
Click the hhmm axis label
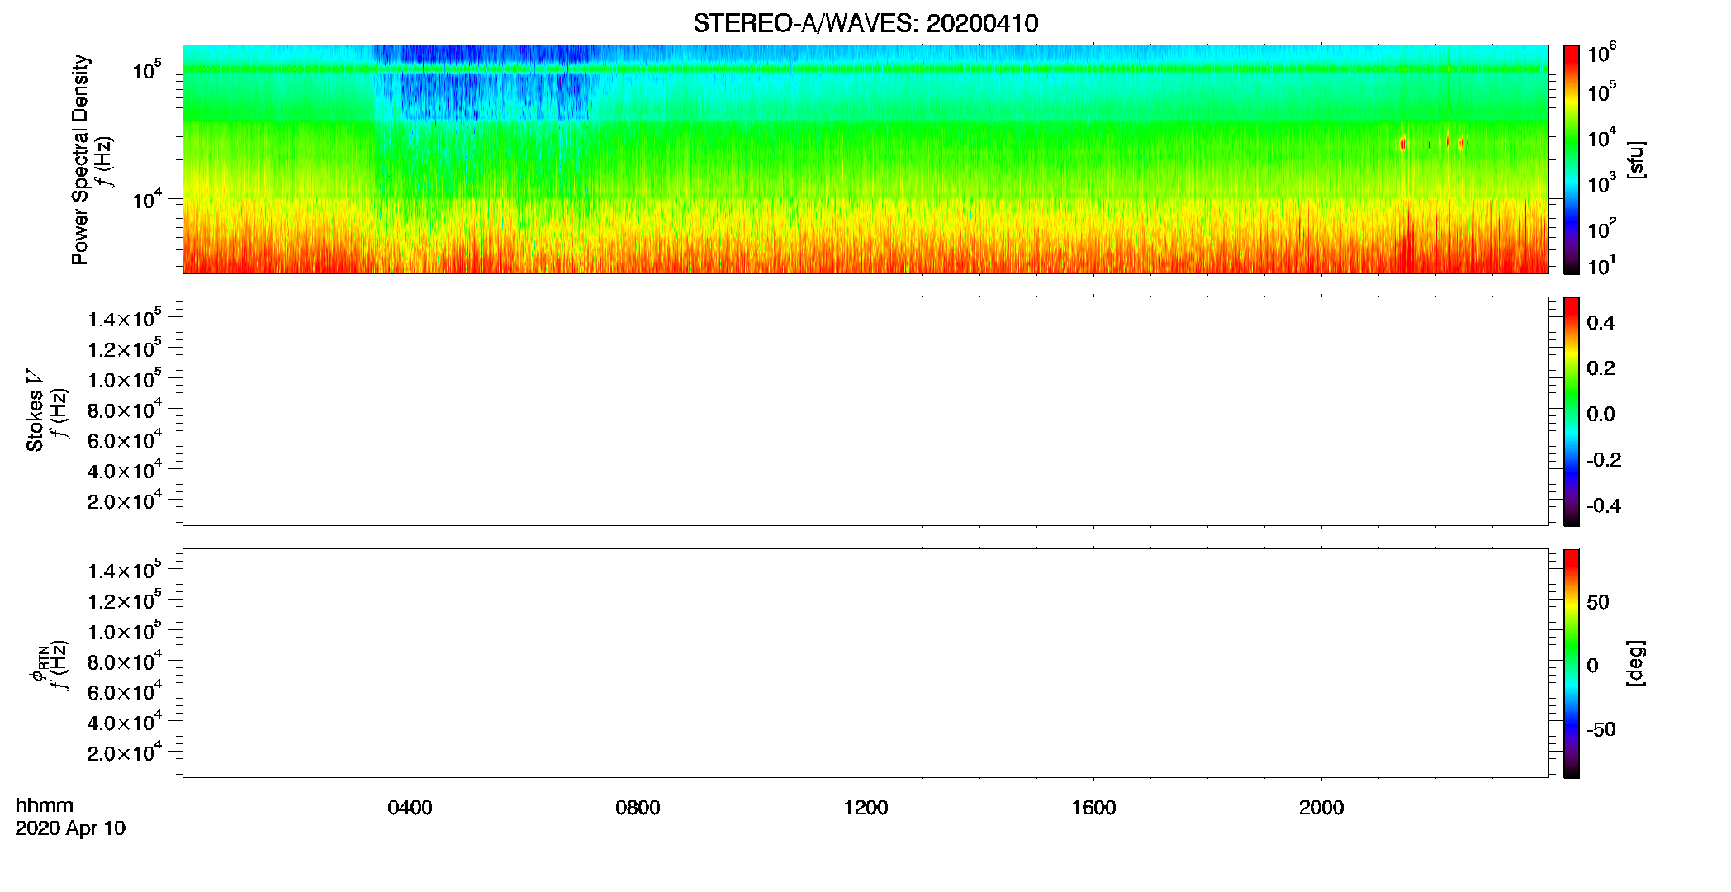pyautogui.click(x=45, y=805)
